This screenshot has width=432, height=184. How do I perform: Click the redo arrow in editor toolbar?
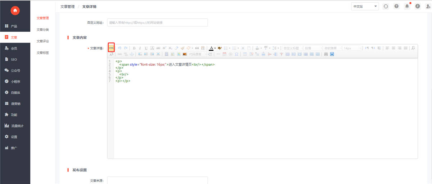(x=126, y=48)
